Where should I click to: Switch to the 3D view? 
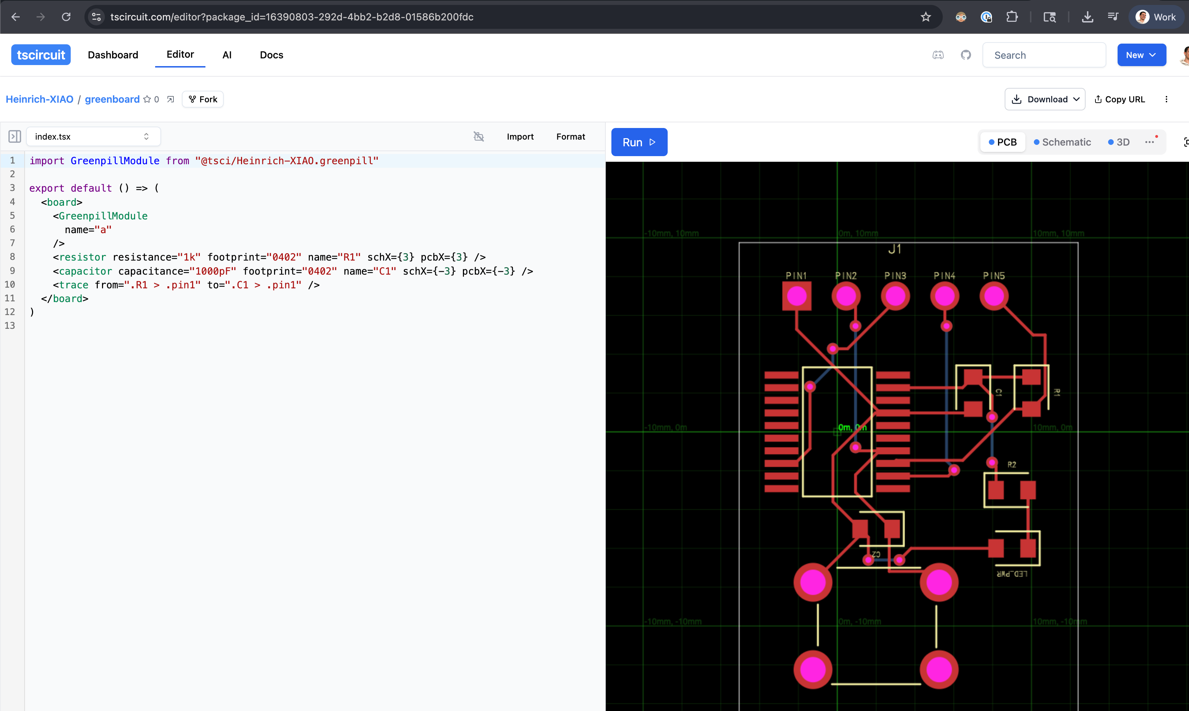click(1119, 142)
